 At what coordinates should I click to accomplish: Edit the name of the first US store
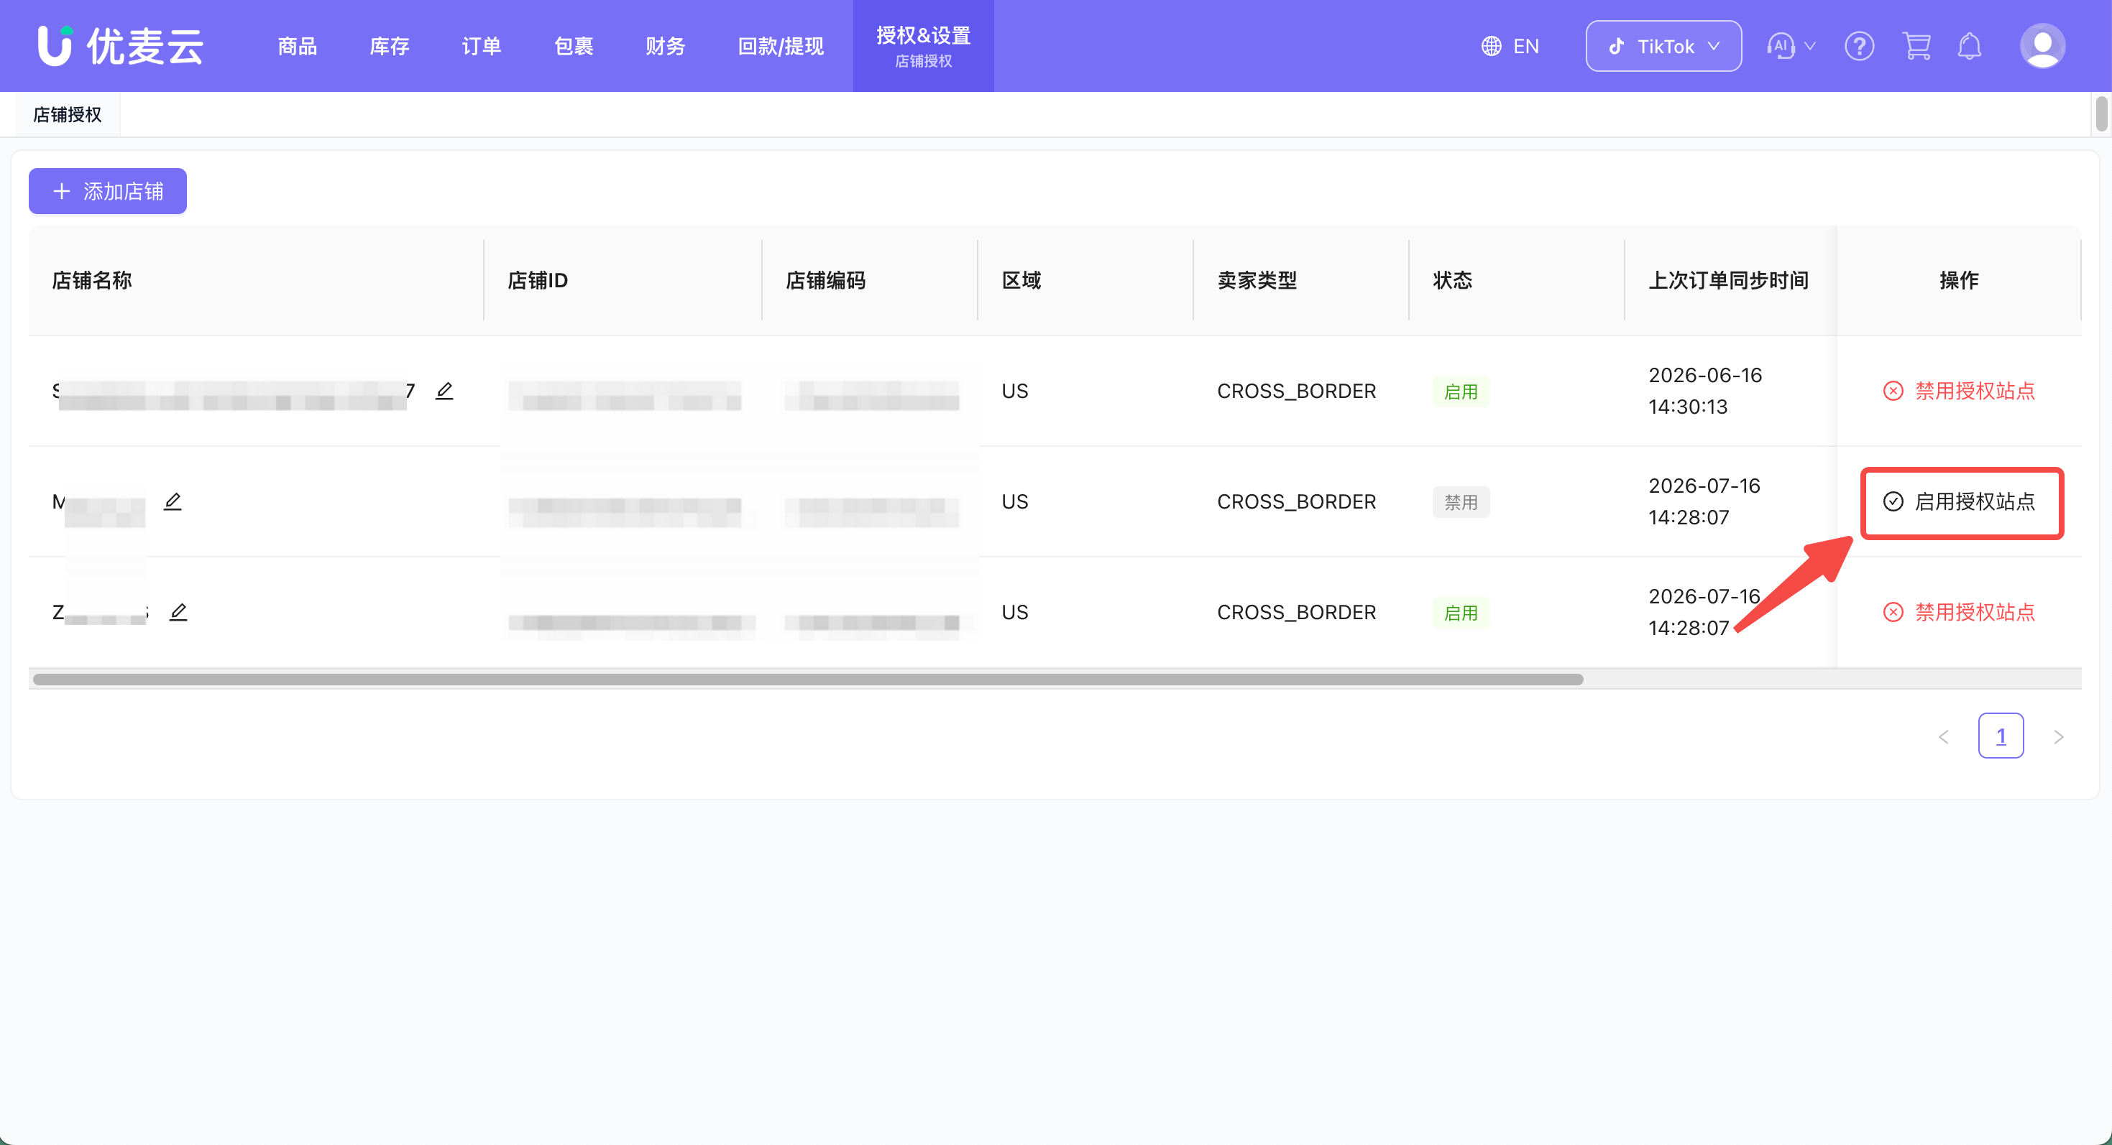click(444, 391)
